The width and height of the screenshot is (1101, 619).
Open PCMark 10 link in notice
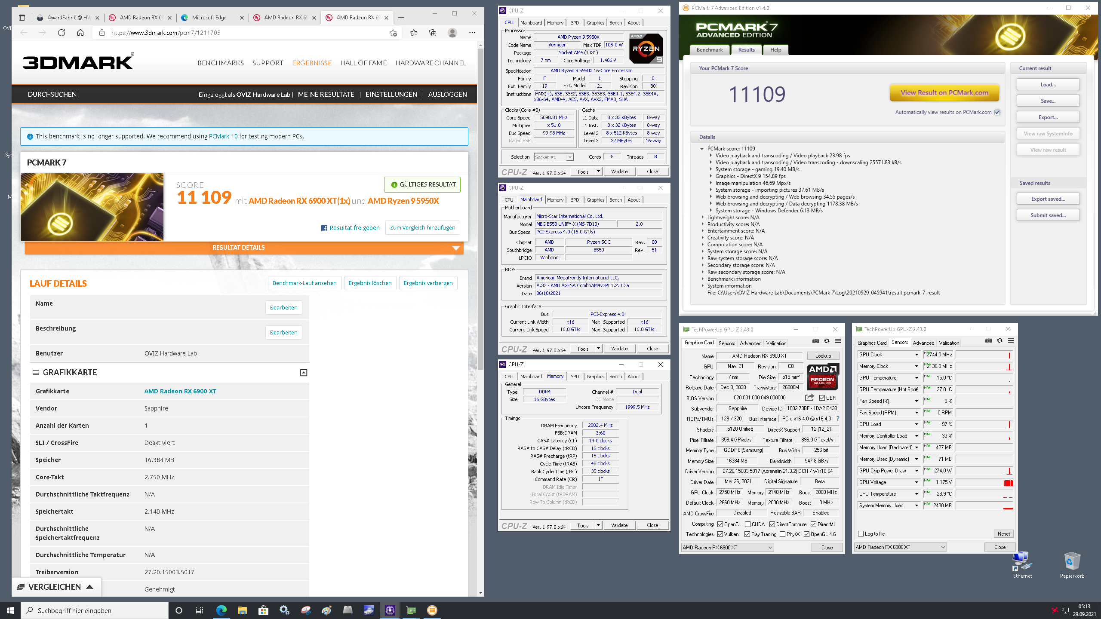tap(223, 136)
